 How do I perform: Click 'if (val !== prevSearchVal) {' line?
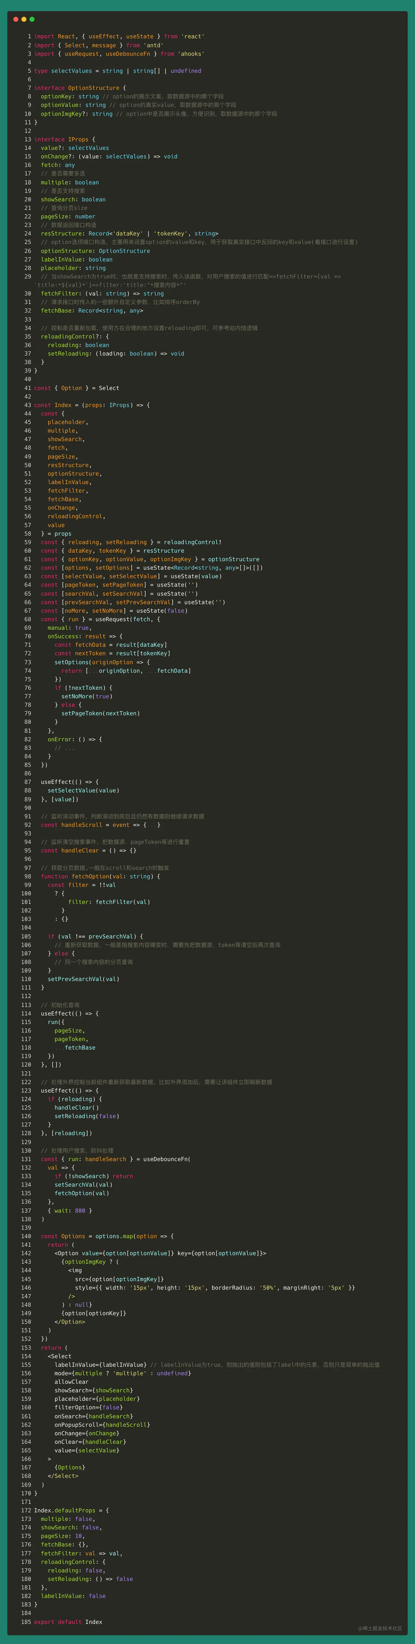[x=96, y=936]
